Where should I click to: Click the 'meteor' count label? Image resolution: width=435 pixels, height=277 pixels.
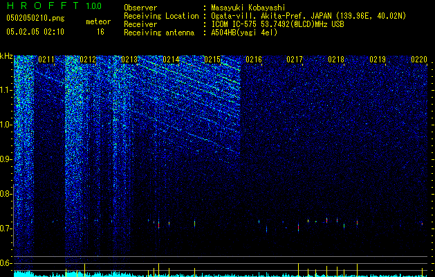coord(98,21)
